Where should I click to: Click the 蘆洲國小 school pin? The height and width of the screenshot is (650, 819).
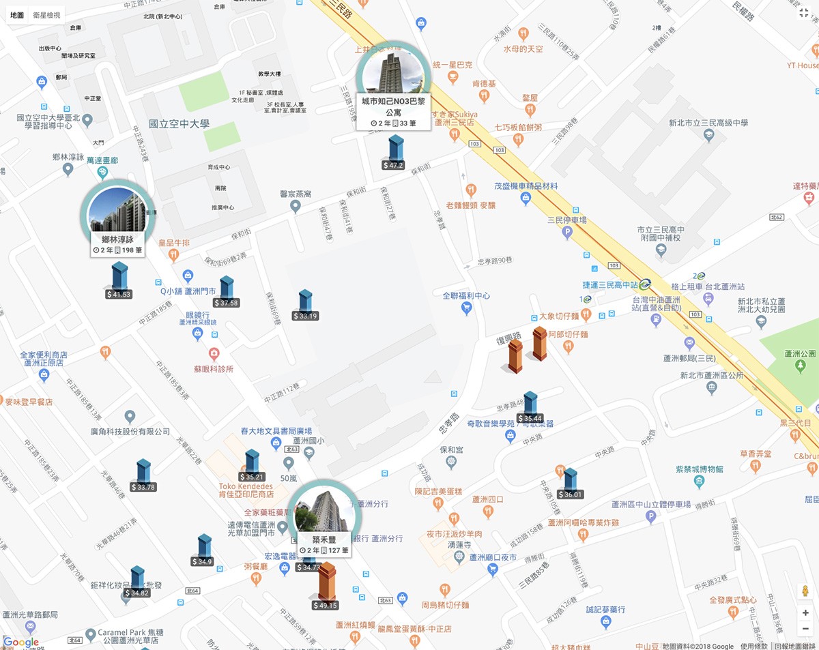coord(309,453)
